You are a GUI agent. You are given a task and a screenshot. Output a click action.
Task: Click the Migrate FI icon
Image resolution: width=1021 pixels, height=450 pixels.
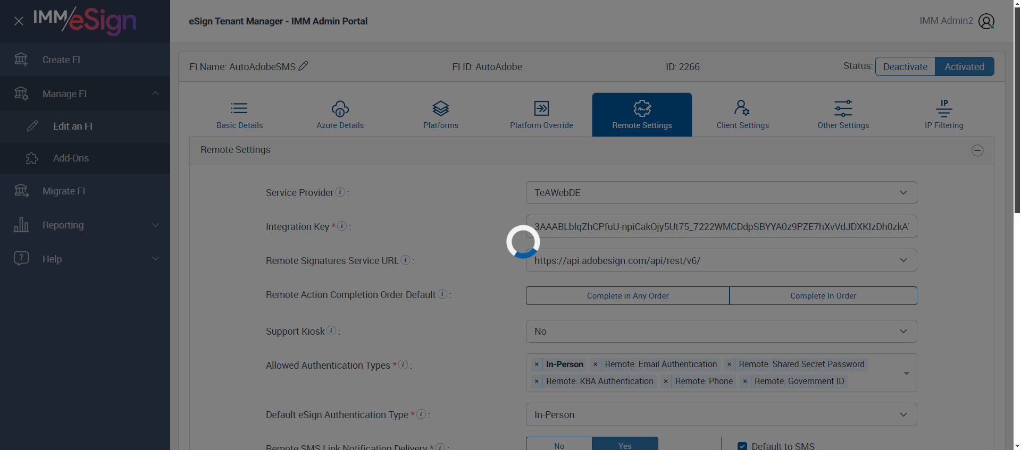21,191
